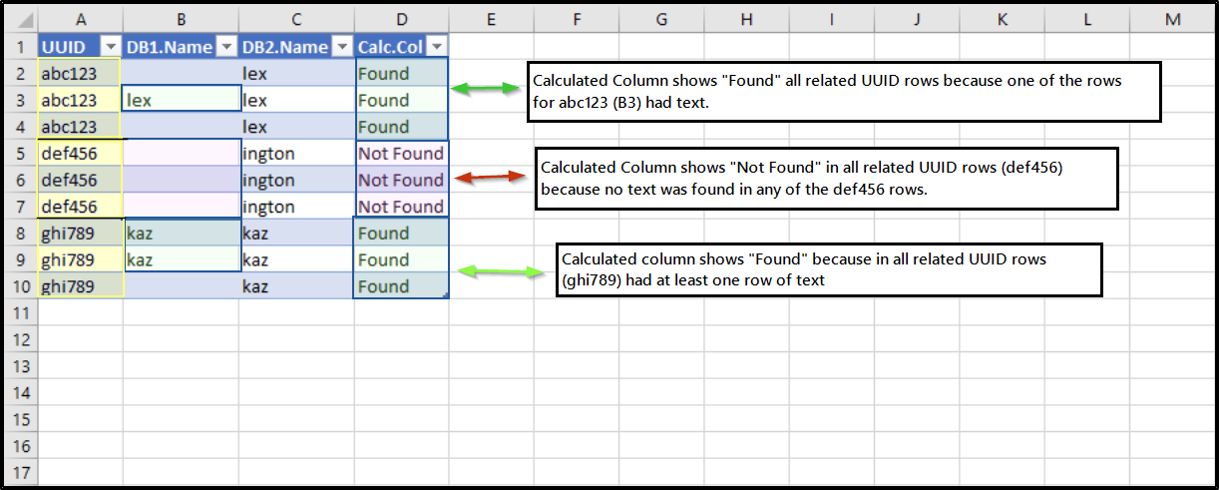Select row 2 header

(22, 74)
